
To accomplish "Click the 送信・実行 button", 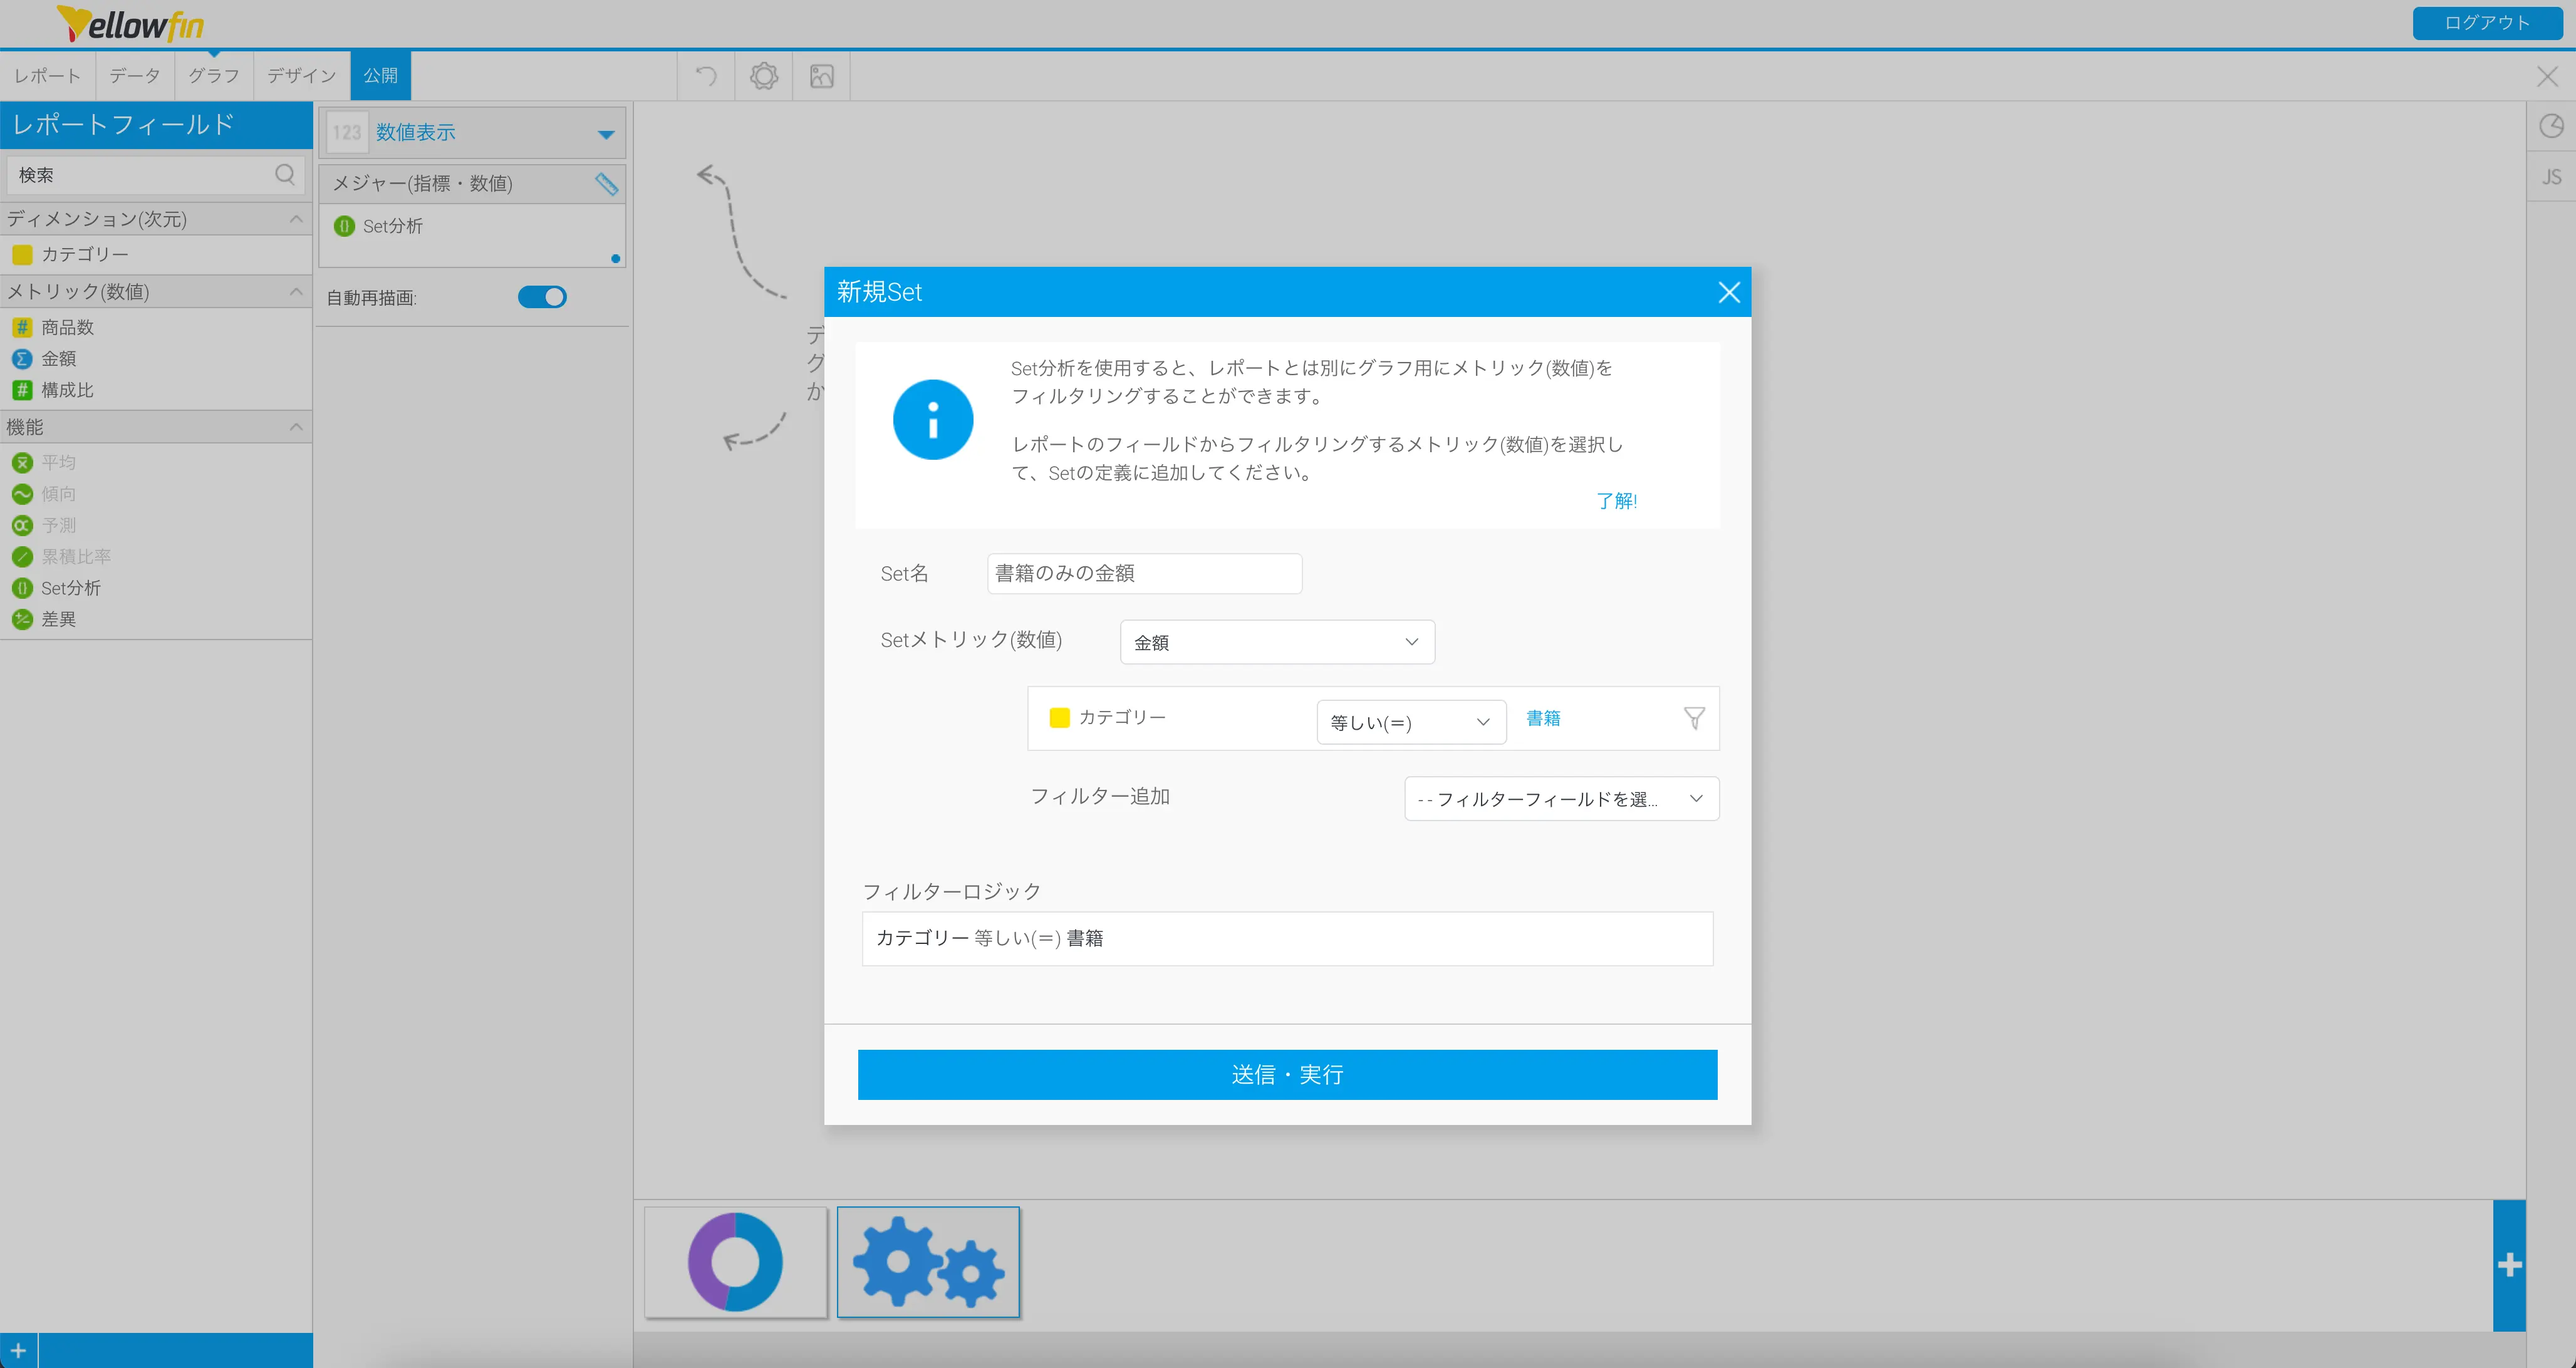I will [1287, 1074].
